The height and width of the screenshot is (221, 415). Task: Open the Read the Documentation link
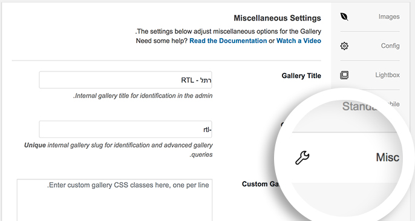(228, 41)
